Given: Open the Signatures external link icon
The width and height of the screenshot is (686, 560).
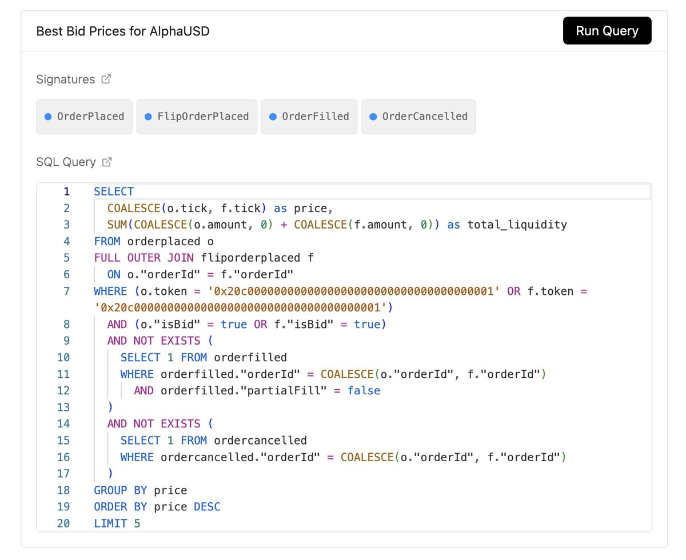Looking at the screenshot, I should click(106, 79).
